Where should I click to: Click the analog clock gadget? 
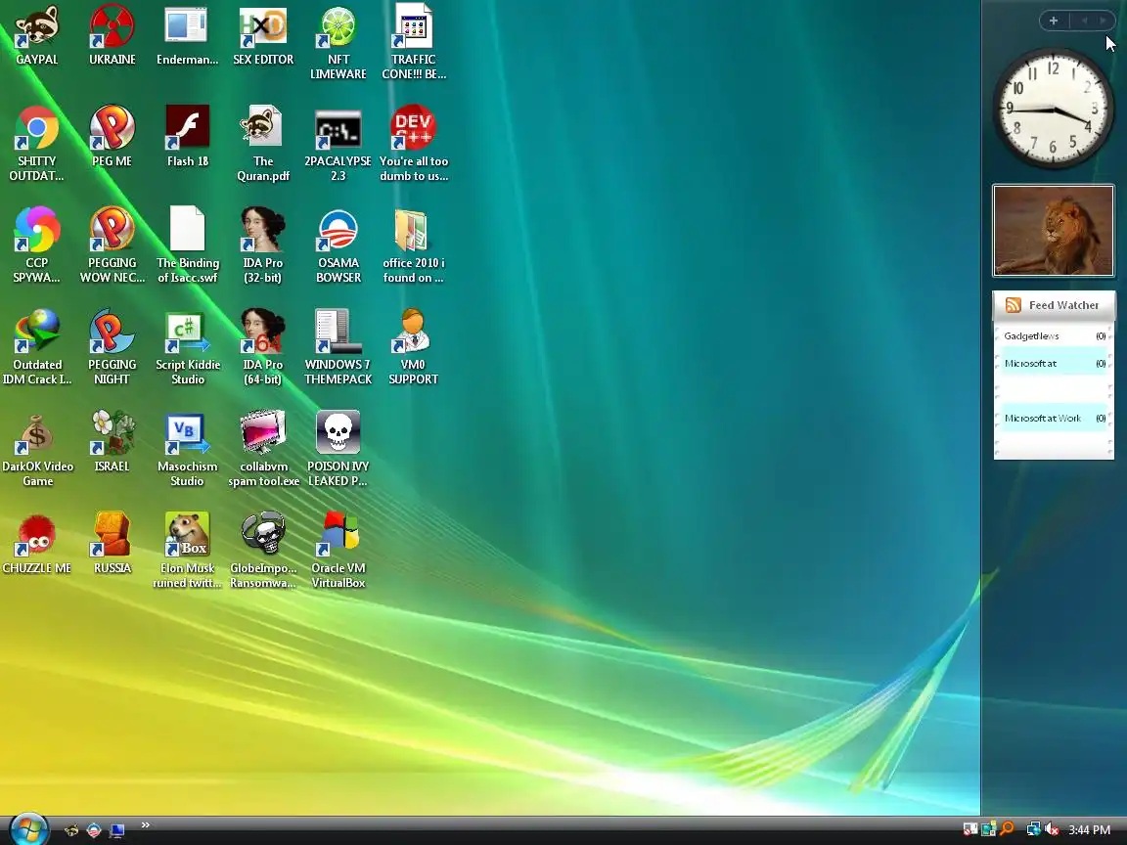(x=1053, y=109)
